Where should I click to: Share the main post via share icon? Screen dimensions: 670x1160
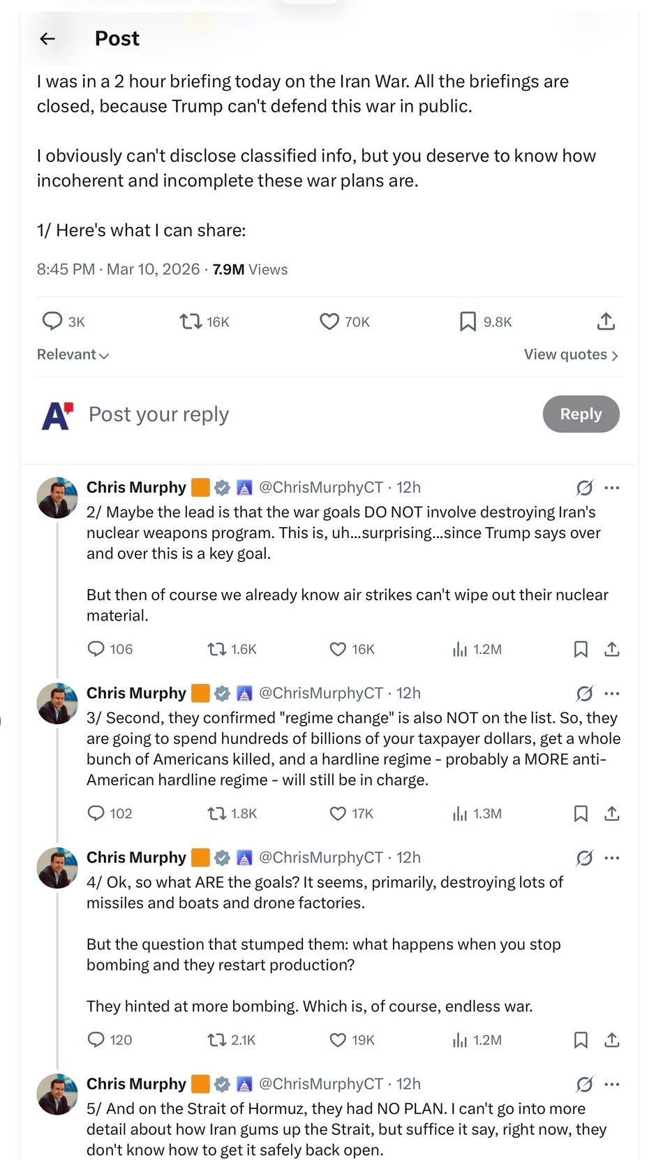tap(606, 322)
